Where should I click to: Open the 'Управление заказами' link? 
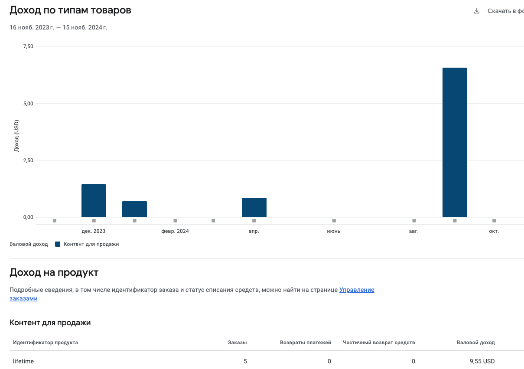[x=192, y=294]
